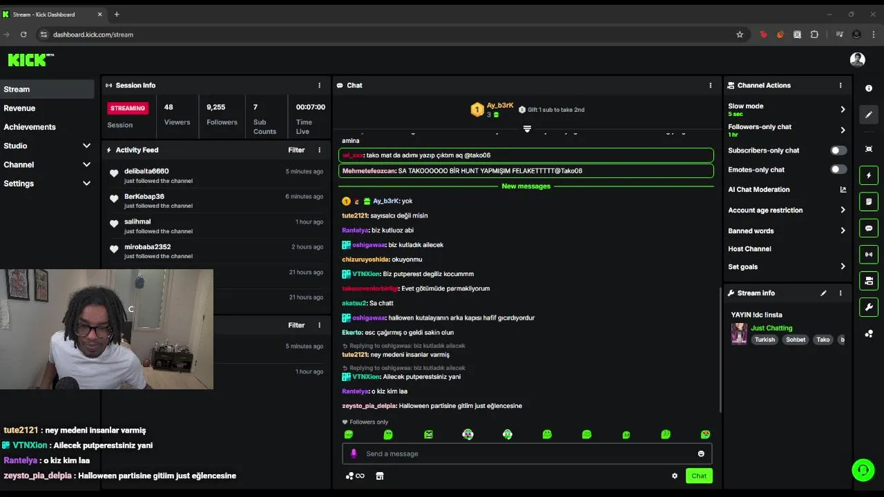The image size is (884, 497).
Task: Toggle the document notes widget in right sidebar
Action: (x=869, y=202)
